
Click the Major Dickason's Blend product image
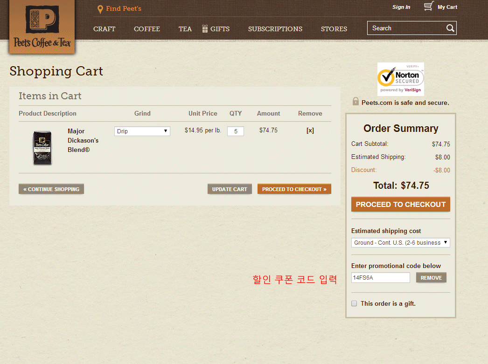pyautogui.click(x=42, y=147)
